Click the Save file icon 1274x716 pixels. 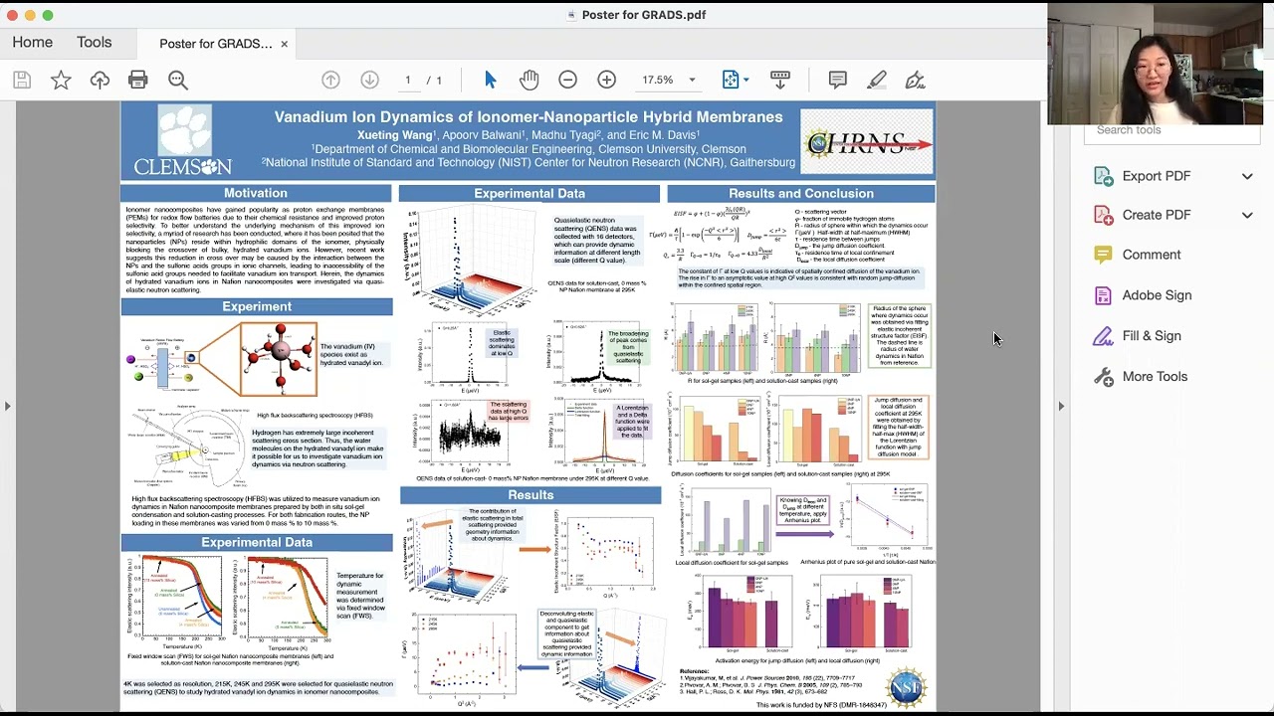[x=22, y=80]
